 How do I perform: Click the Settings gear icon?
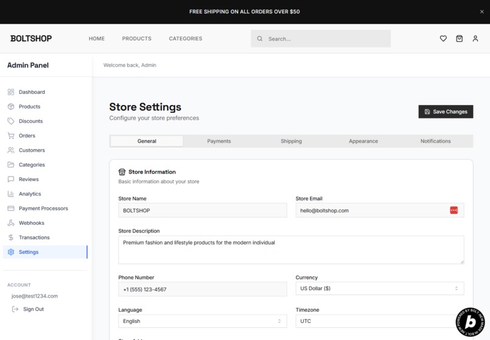(x=11, y=252)
